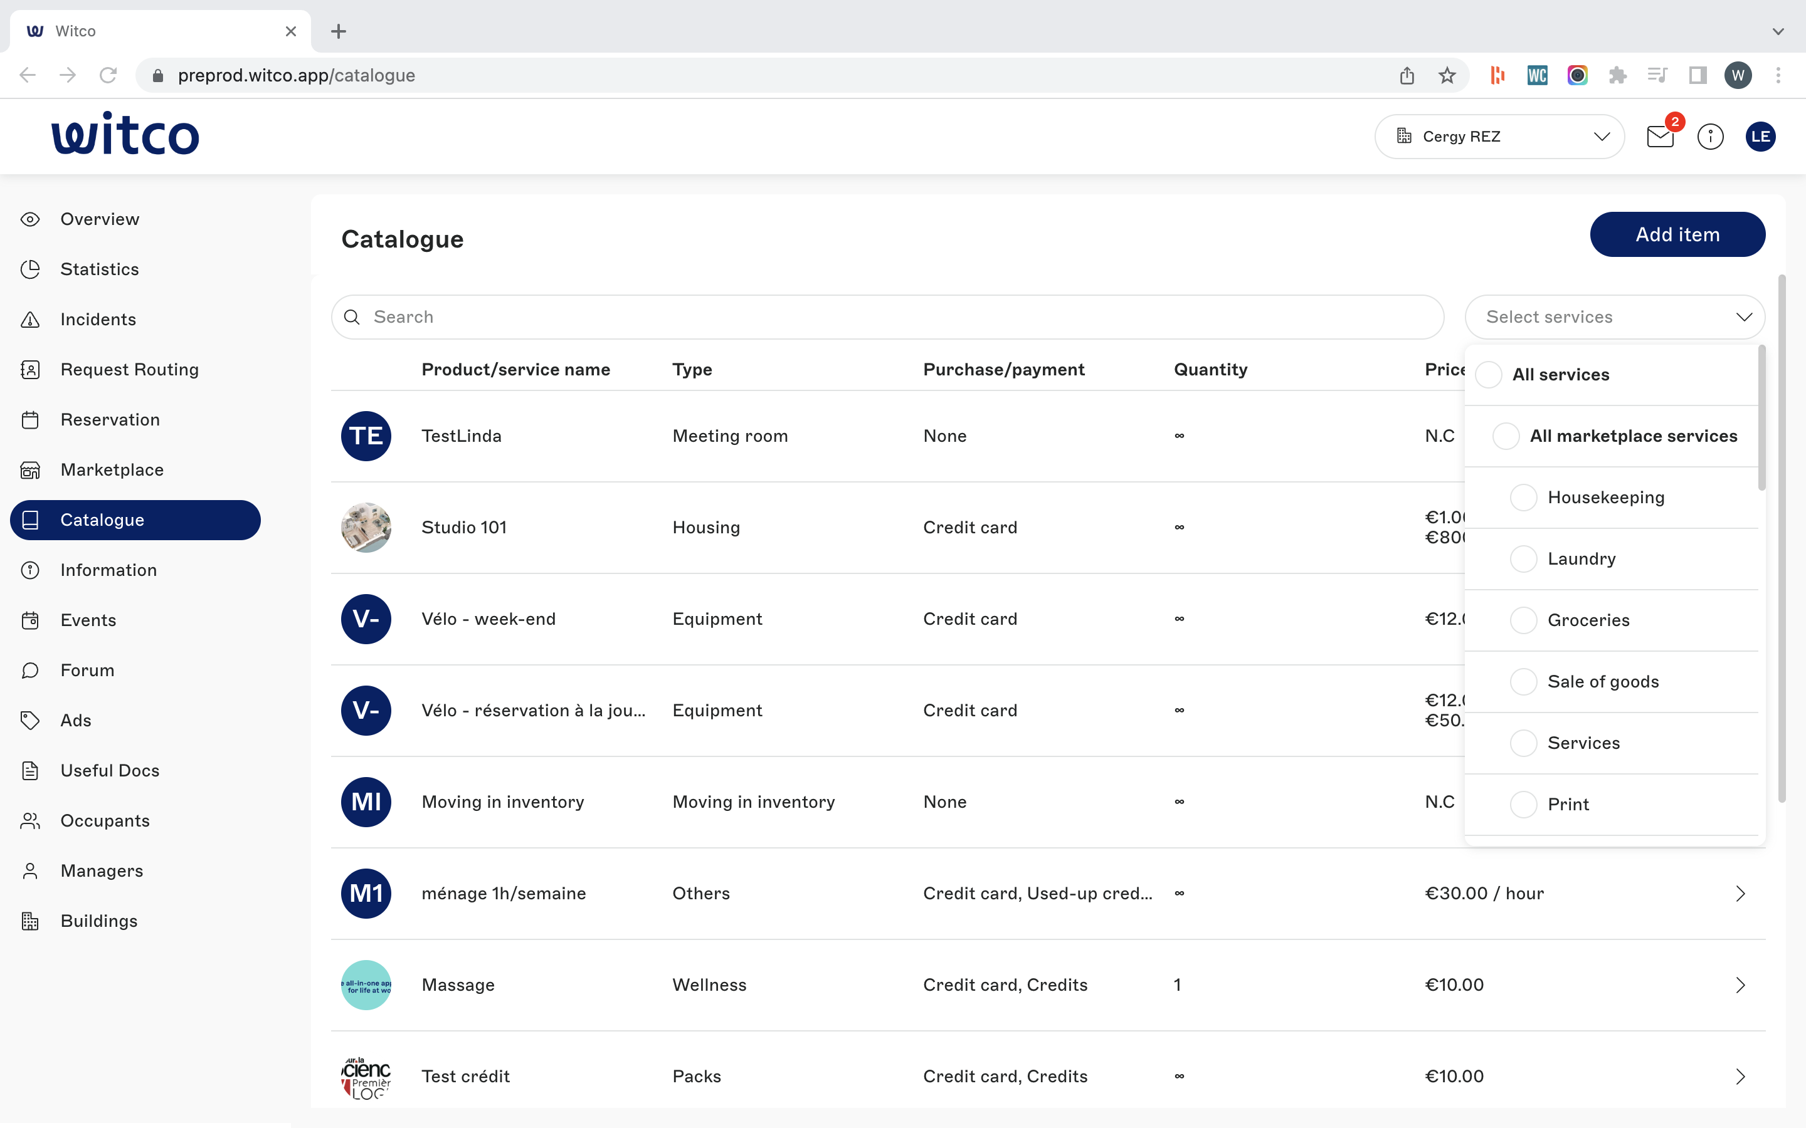Focus the catalogue Search field
This screenshot has height=1128, width=1806.
(x=887, y=317)
